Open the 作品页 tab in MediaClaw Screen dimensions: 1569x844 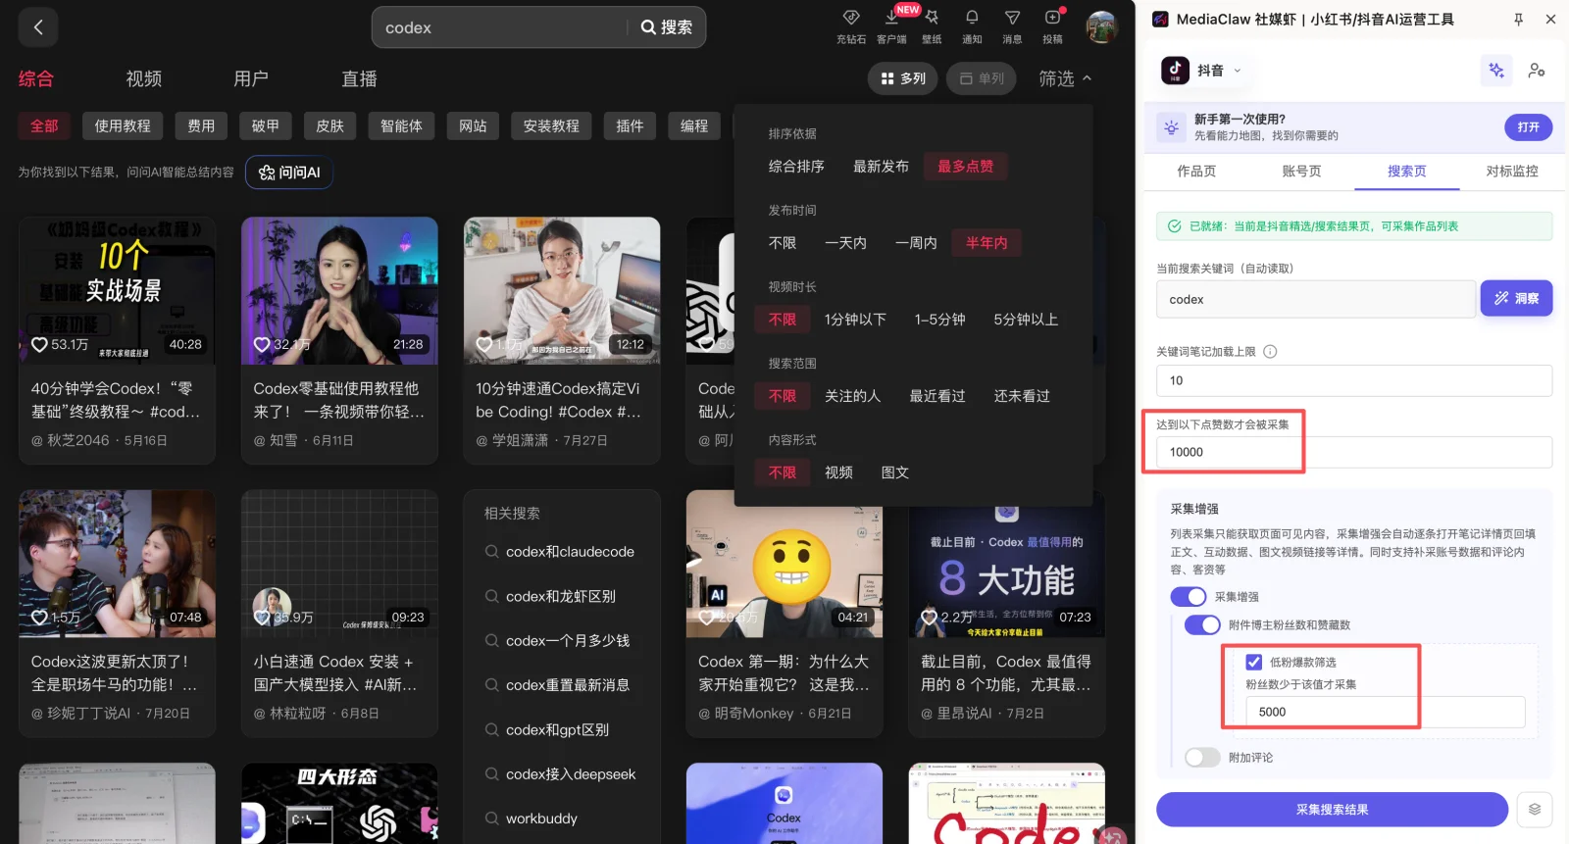[1196, 171]
